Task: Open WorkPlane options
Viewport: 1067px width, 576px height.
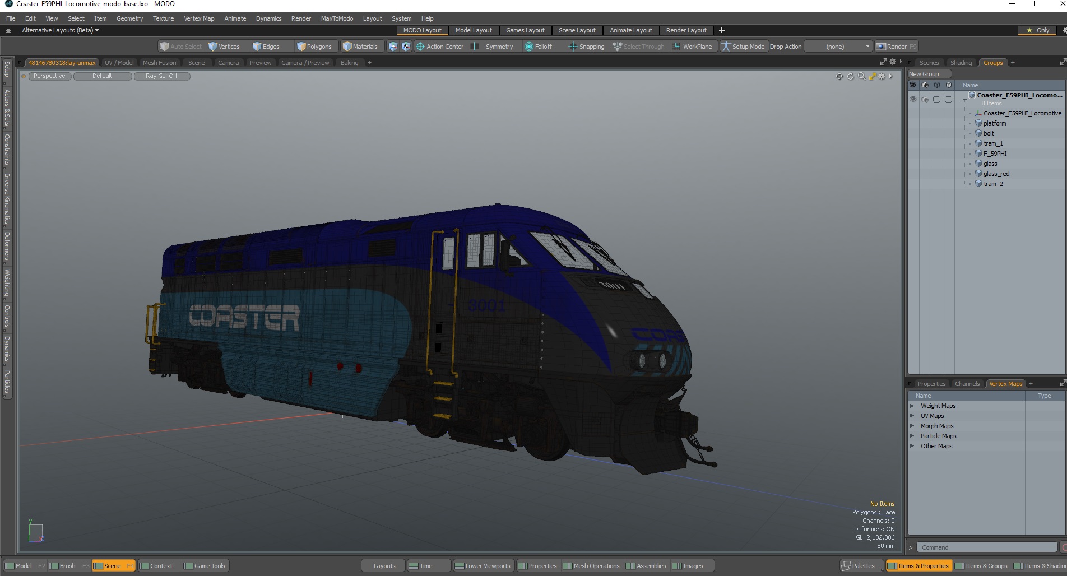Action: coord(693,47)
